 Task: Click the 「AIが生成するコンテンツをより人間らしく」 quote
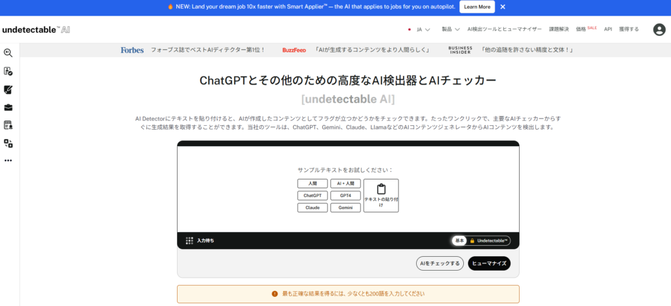coord(372,50)
